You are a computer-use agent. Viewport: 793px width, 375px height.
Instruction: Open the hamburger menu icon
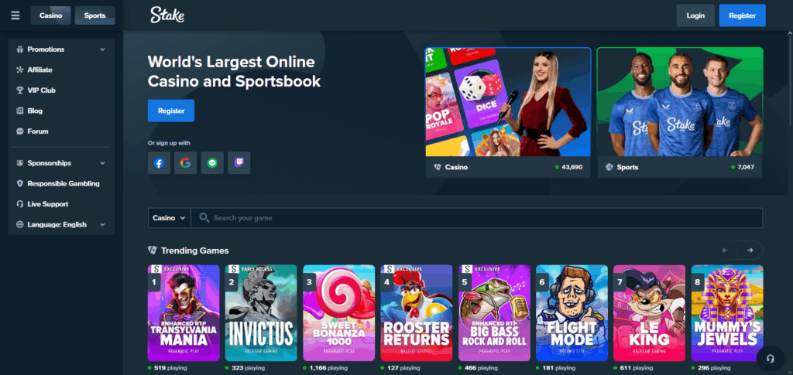(15, 15)
